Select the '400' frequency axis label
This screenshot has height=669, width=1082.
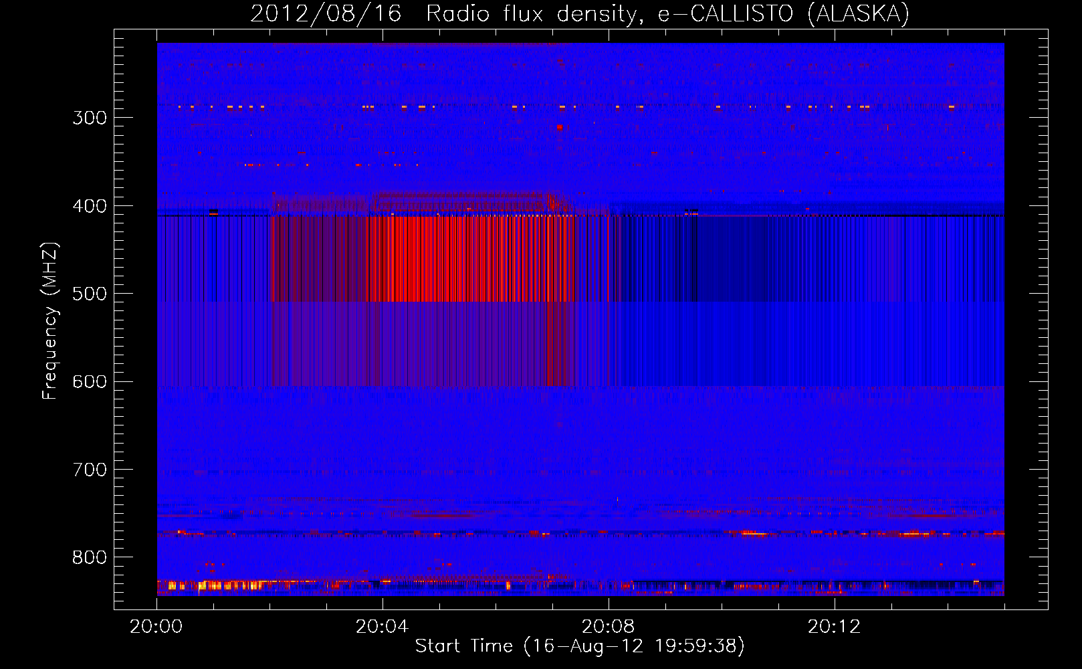tap(90, 206)
